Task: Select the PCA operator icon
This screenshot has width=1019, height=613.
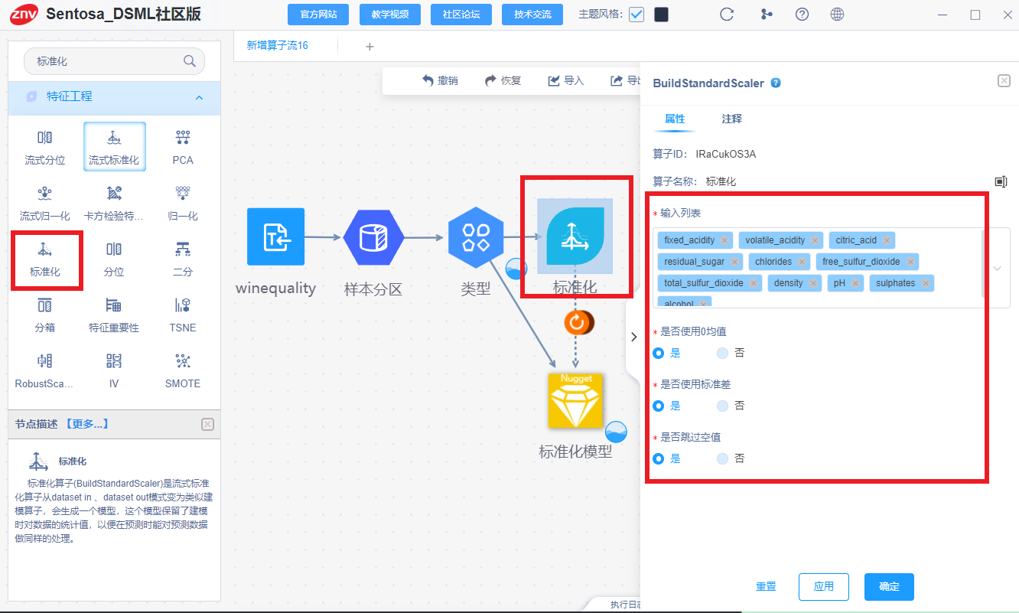Action: (183, 138)
